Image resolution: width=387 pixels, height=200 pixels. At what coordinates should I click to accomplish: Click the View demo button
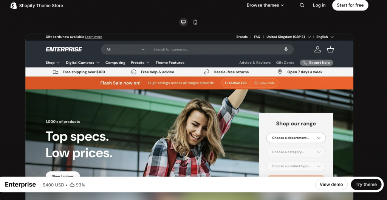pos(331,185)
